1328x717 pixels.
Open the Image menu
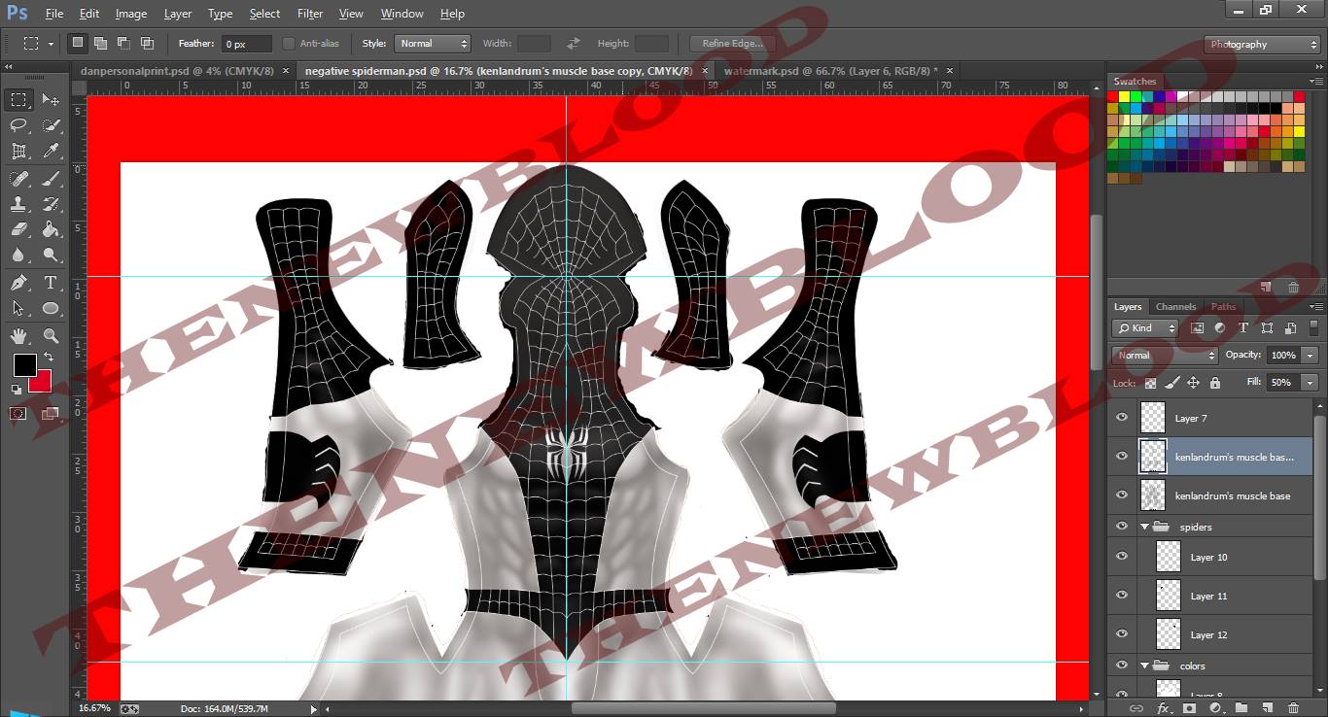click(x=131, y=14)
